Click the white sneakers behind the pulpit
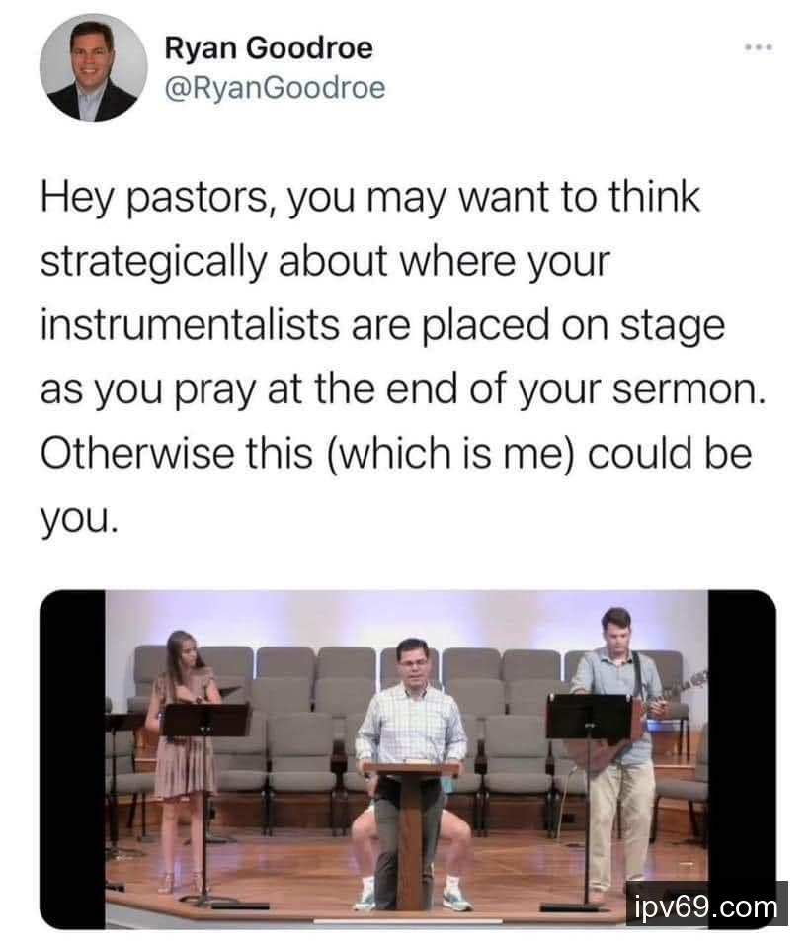Viewport: 811px width, 949px height. coord(456,897)
